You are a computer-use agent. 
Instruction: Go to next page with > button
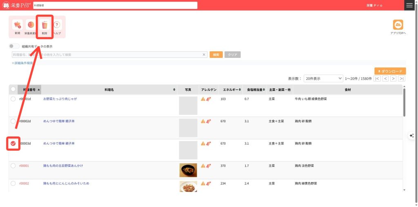coord(394,79)
